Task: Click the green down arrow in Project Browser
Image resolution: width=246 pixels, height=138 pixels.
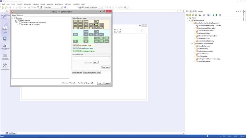Action: pyautogui.click(x=216, y=15)
